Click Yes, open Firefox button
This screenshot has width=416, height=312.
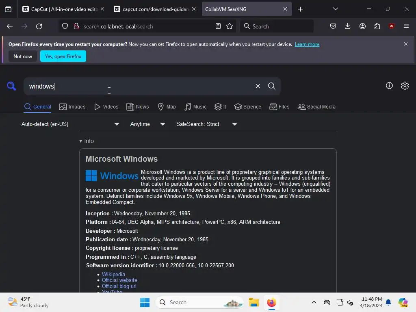coord(63,56)
